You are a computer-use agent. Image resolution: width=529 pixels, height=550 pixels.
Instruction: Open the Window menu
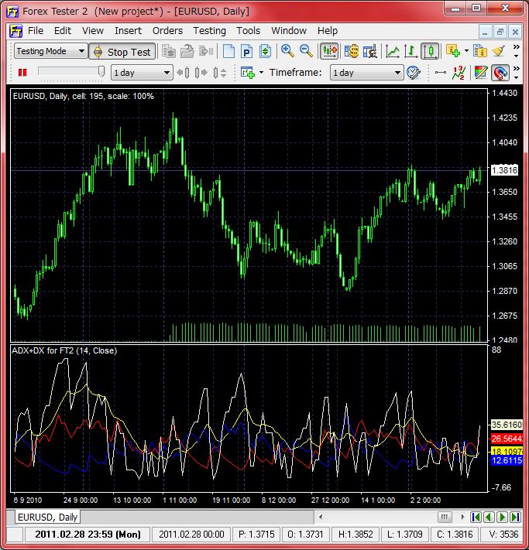289,31
